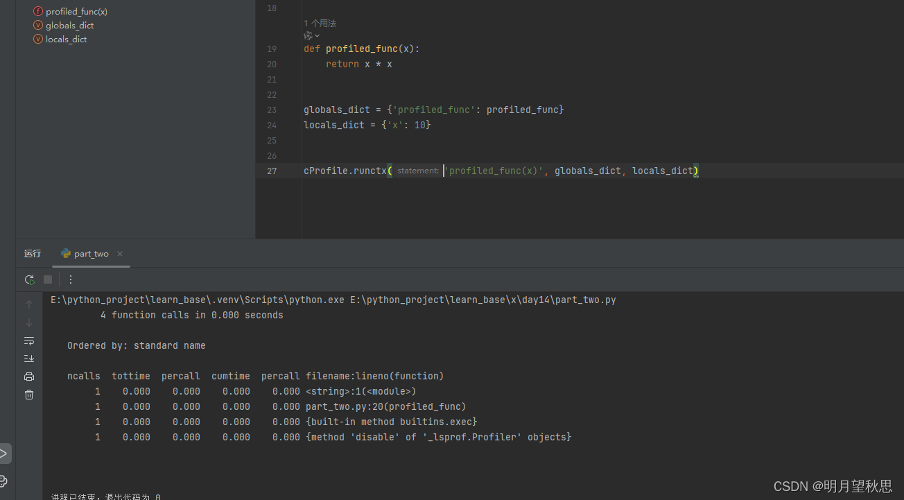Select the part_two run tab

(92, 254)
